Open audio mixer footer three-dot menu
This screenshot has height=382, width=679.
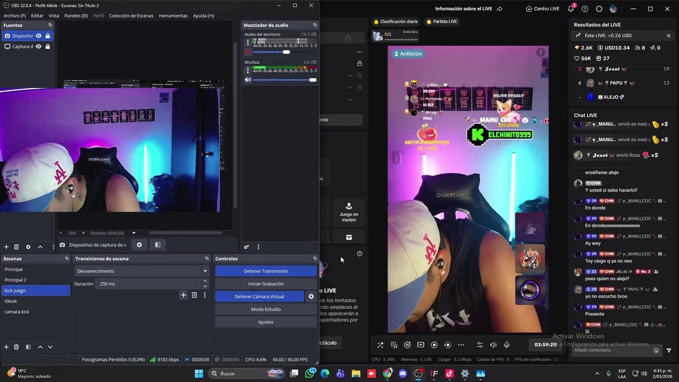258,247
